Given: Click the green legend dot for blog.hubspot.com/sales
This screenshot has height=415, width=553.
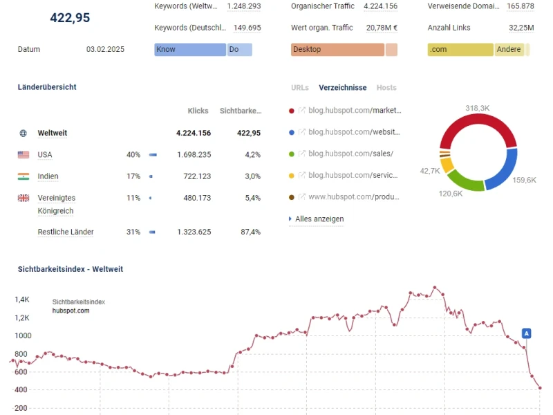Looking at the screenshot, I should (291, 154).
